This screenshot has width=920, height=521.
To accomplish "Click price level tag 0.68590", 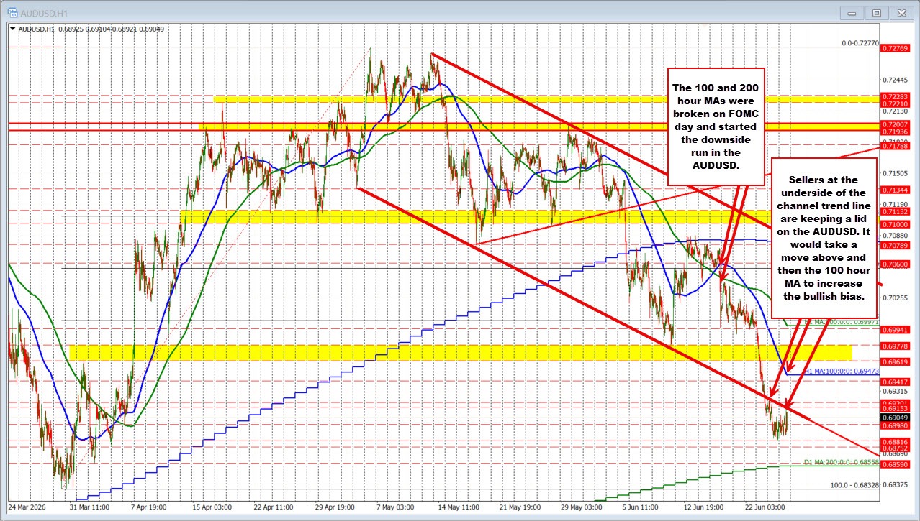I will click(894, 465).
